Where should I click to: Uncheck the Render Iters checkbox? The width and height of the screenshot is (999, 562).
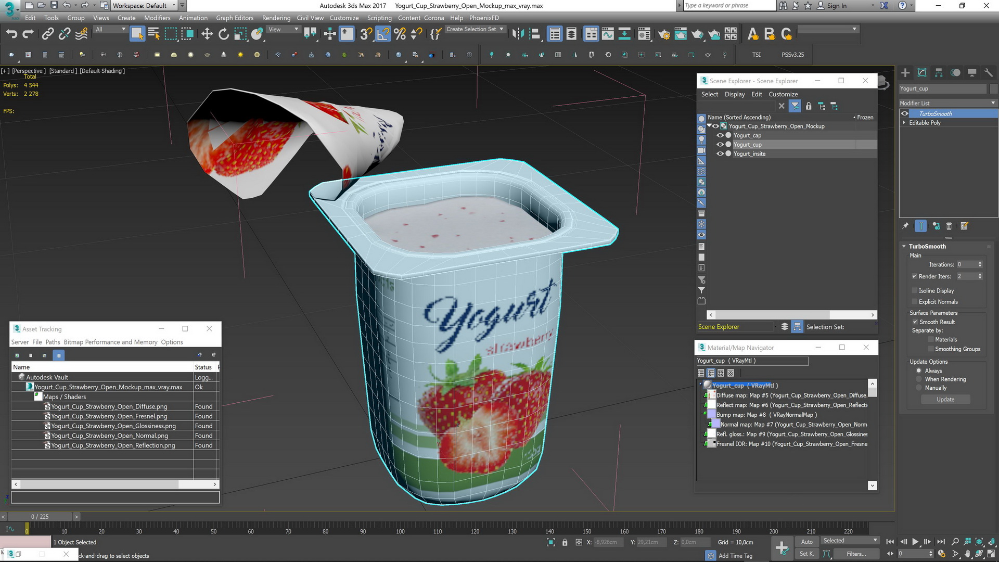pyautogui.click(x=915, y=276)
